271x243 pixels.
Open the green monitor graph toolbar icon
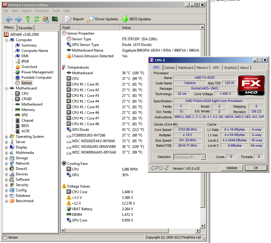pos(55,19)
